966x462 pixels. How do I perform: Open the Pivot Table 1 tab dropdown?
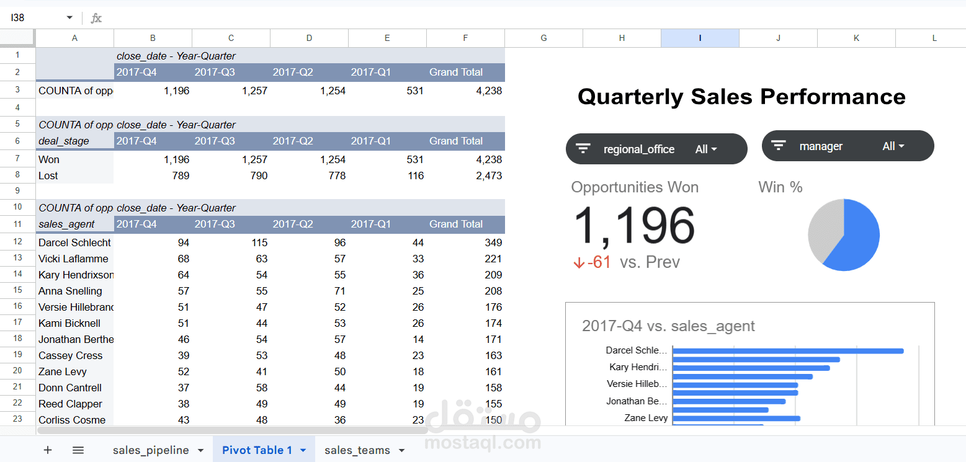tap(302, 450)
